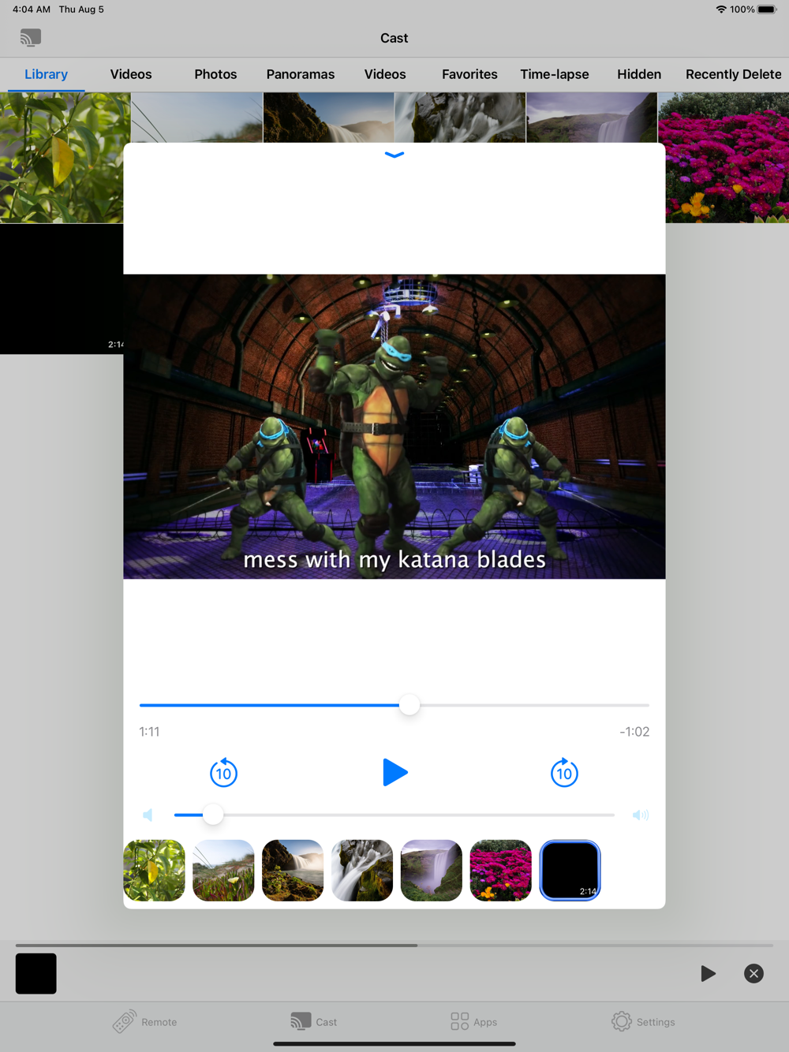The height and width of the screenshot is (1052, 789).
Task: Open the Hidden tab
Action: point(639,74)
